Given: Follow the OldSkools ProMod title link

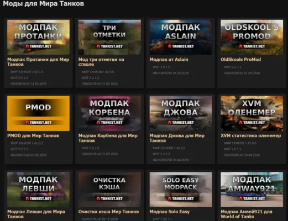Looking at the screenshot, I should (240, 60).
